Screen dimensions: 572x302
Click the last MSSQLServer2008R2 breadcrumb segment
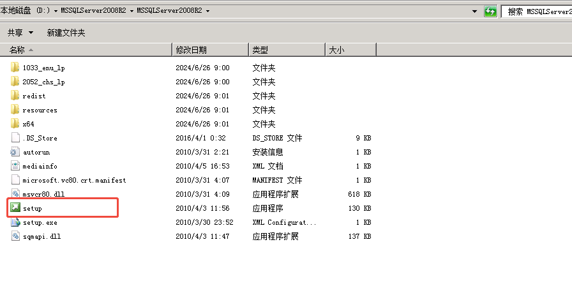tap(169, 11)
